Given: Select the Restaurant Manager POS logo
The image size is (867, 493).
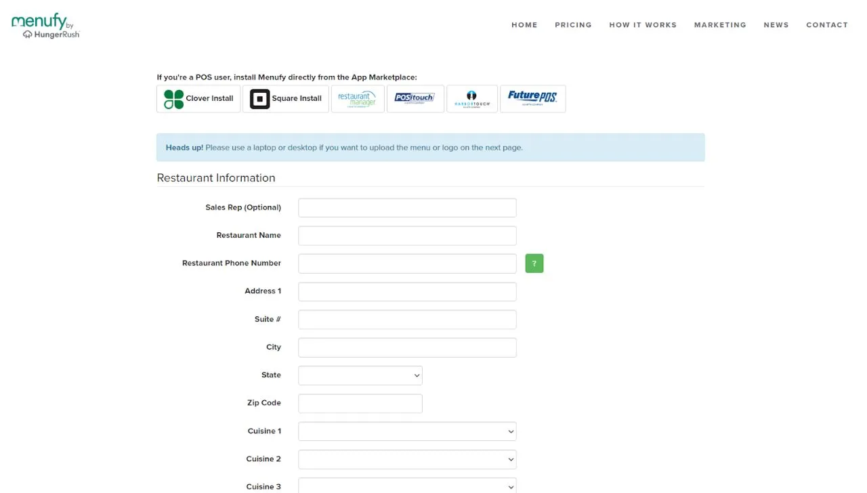Looking at the screenshot, I should coord(358,99).
